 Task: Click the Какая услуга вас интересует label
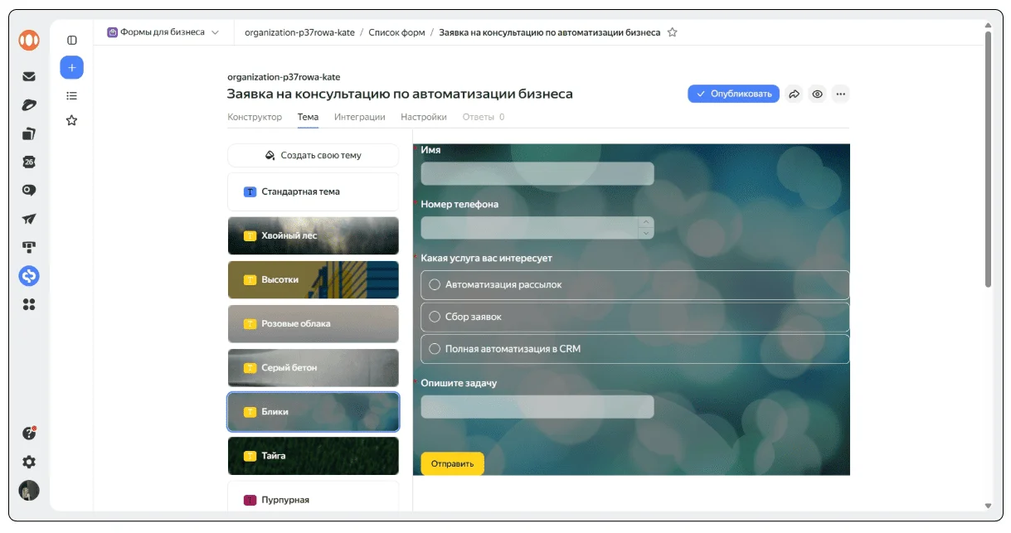[487, 258]
